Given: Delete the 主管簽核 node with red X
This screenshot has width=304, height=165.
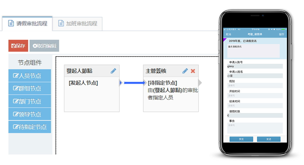Looking at the screenshot, I should pos(193,71).
